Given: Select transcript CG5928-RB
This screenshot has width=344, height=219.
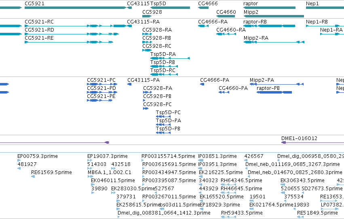Looking at the screenshot, I should (147, 42).
